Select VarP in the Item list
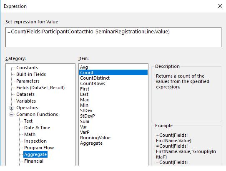Screen dimensions: 226x171 click(x=85, y=132)
